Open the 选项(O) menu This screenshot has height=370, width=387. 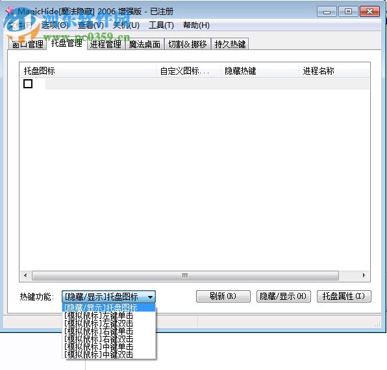point(55,25)
